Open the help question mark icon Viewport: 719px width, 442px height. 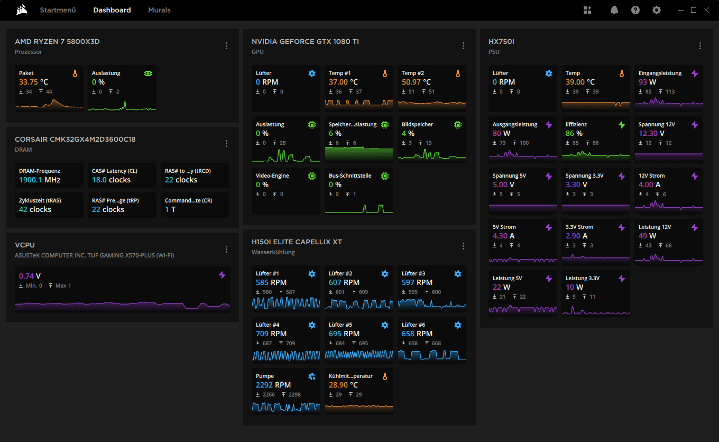pyautogui.click(x=635, y=10)
